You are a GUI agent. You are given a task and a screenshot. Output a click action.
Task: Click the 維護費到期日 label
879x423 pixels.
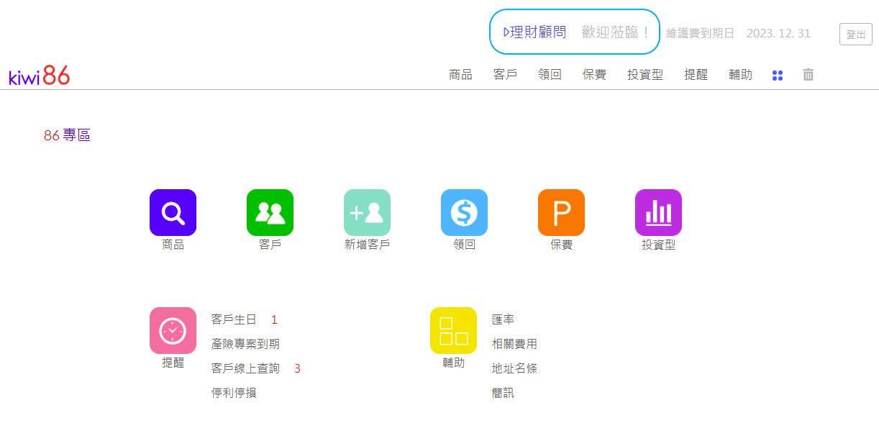pos(701,33)
